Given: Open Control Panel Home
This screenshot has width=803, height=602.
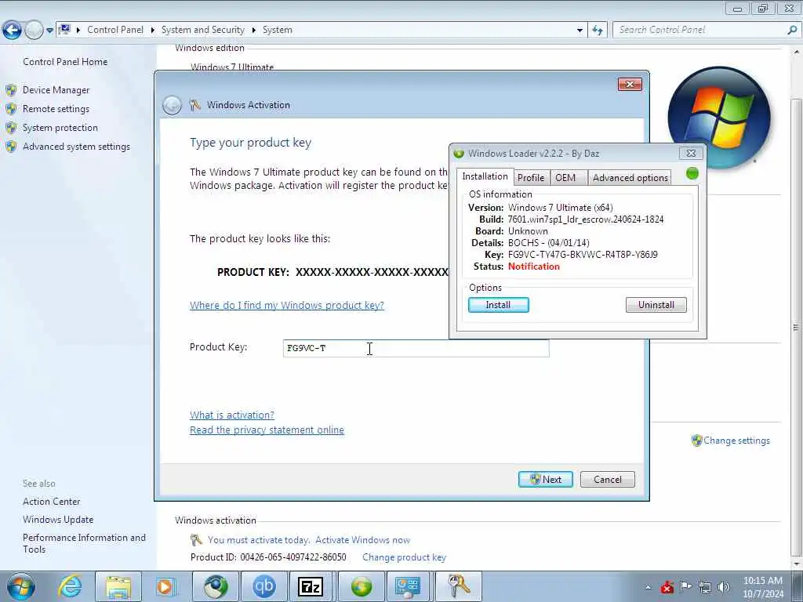Looking at the screenshot, I should tap(65, 61).
